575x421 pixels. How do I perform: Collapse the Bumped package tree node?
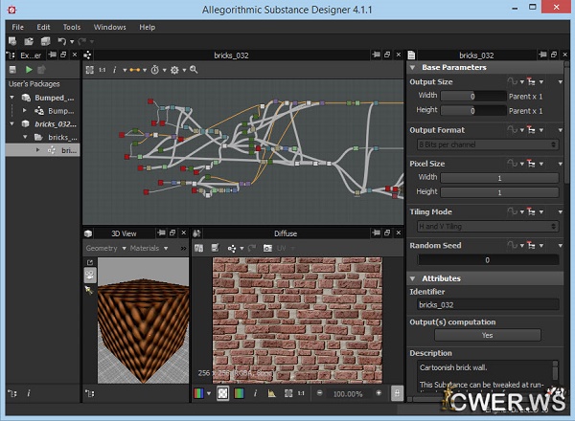click(11, 98)
